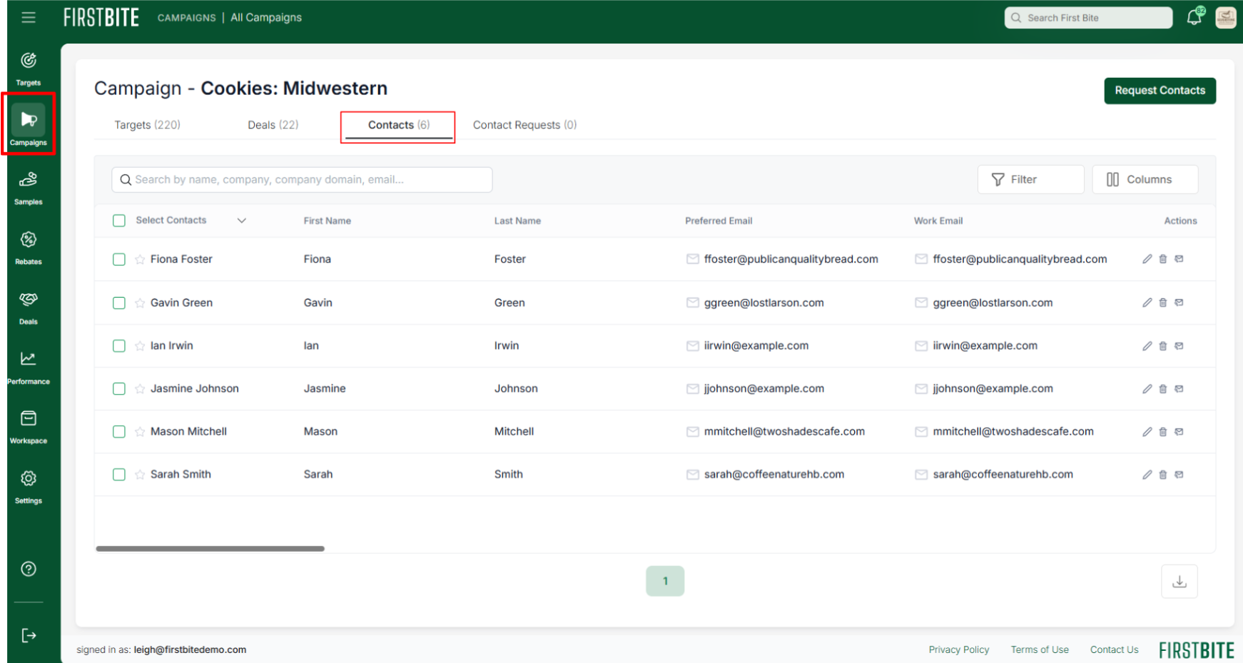Sort by the Last Name column header
Image resolution: width=1243 pixels, height=663 pixels.
click(517, 221)
